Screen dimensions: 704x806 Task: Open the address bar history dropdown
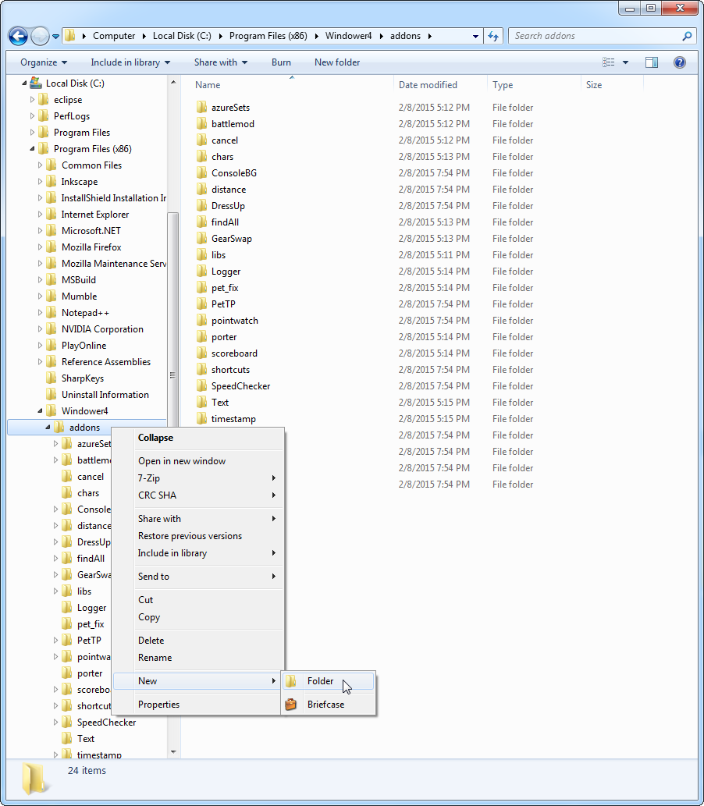(x=475, y=36)
